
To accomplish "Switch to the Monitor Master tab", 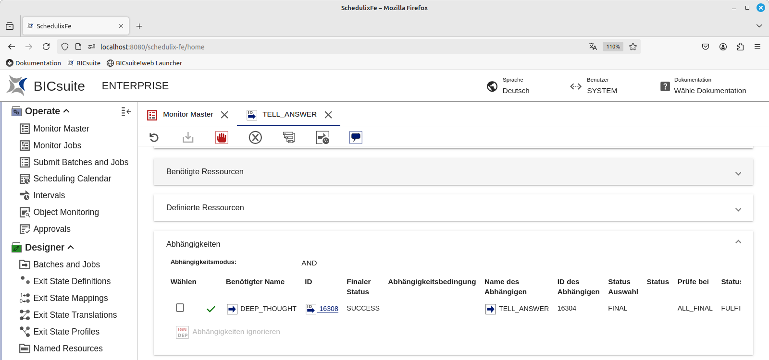I will tap(187, 114).
